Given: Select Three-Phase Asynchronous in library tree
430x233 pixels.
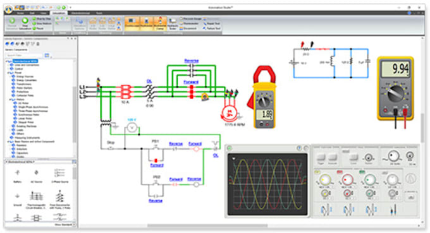Looking at the screenshot, I should coord(33,111).
